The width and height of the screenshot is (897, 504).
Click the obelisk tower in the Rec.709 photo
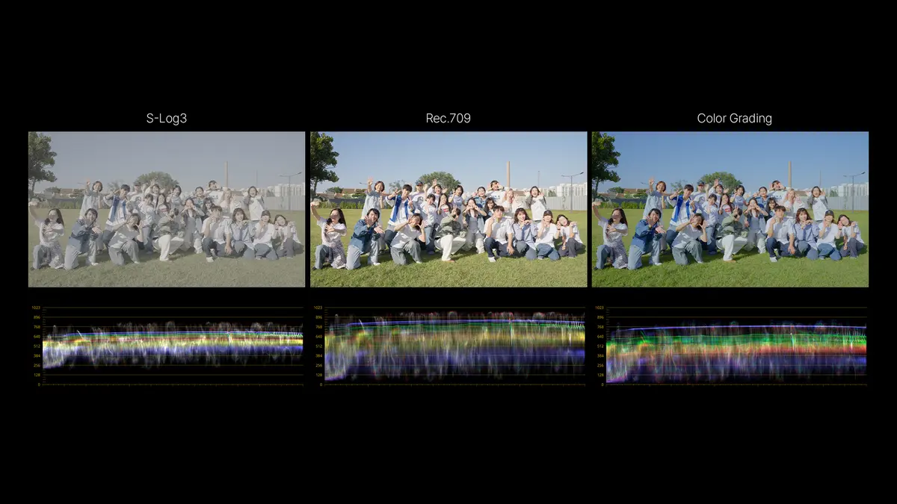(x=508, y=174)
